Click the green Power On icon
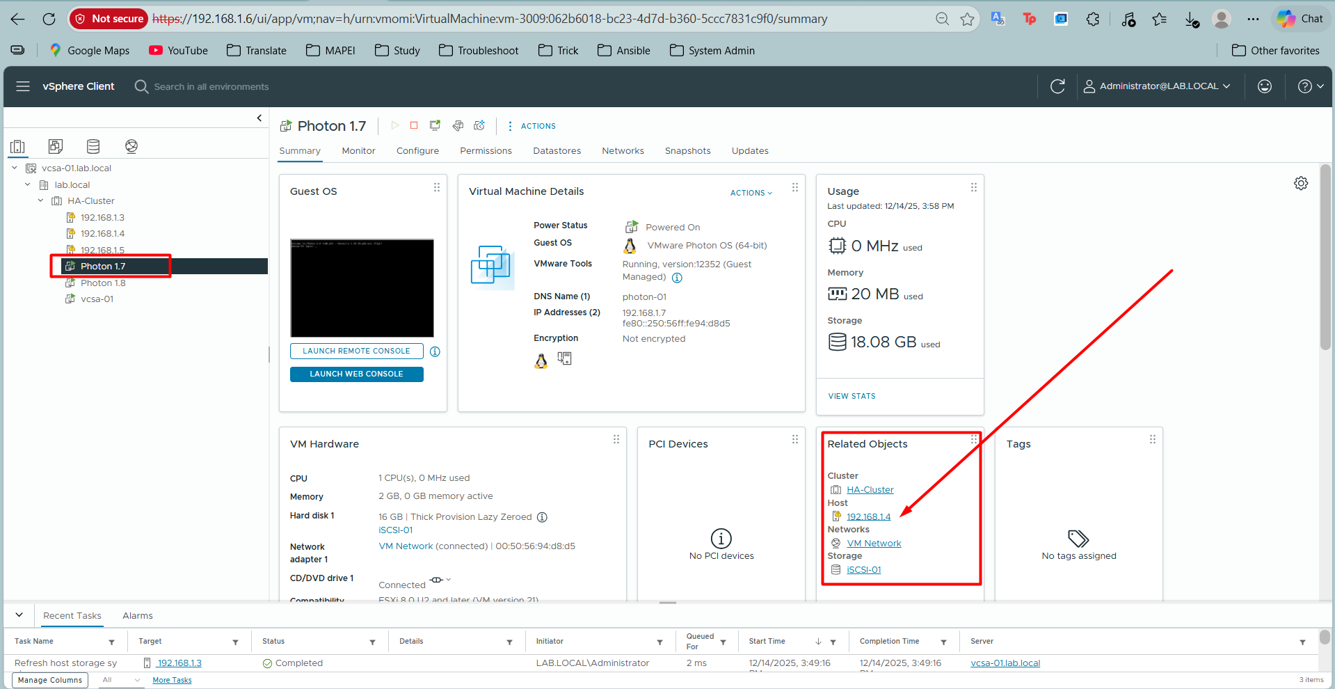 (395, 125)
